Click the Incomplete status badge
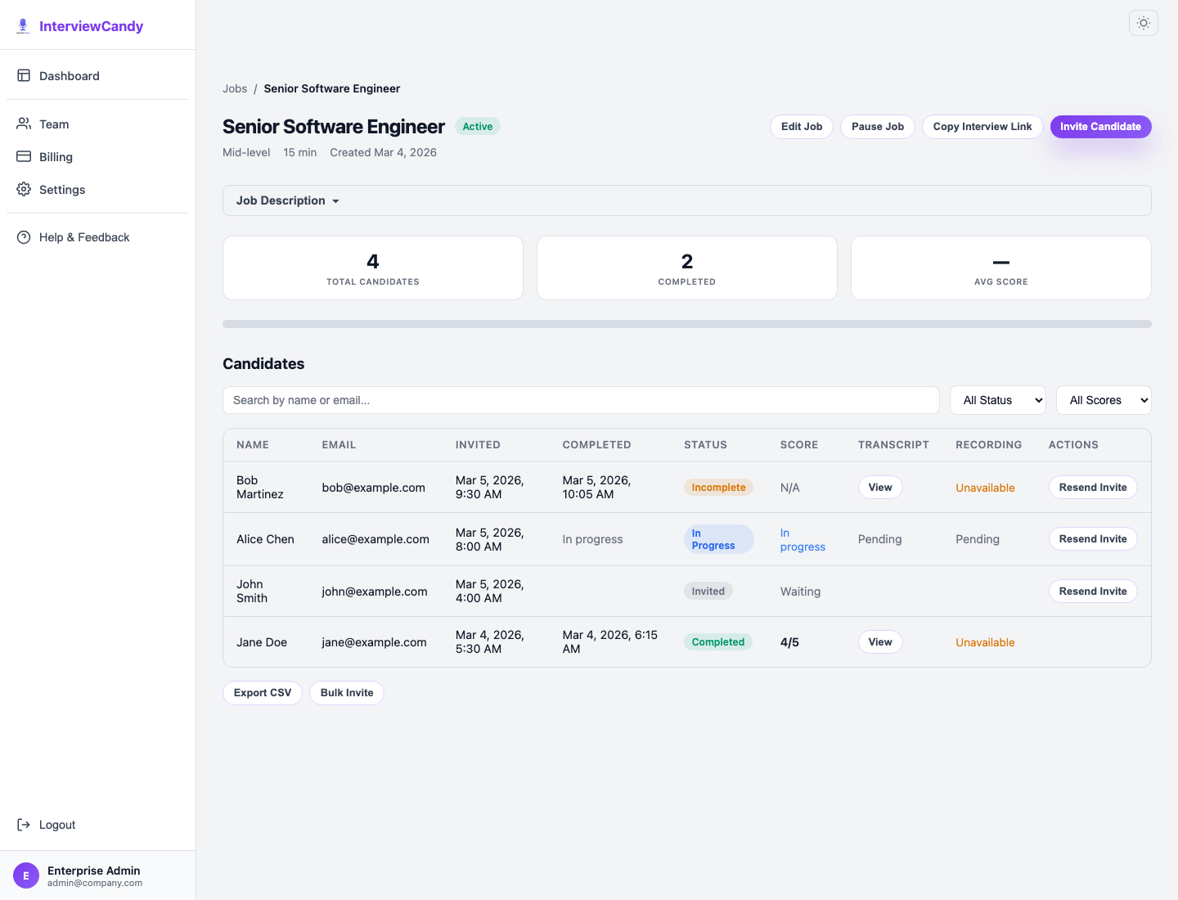 coord(718,487)
